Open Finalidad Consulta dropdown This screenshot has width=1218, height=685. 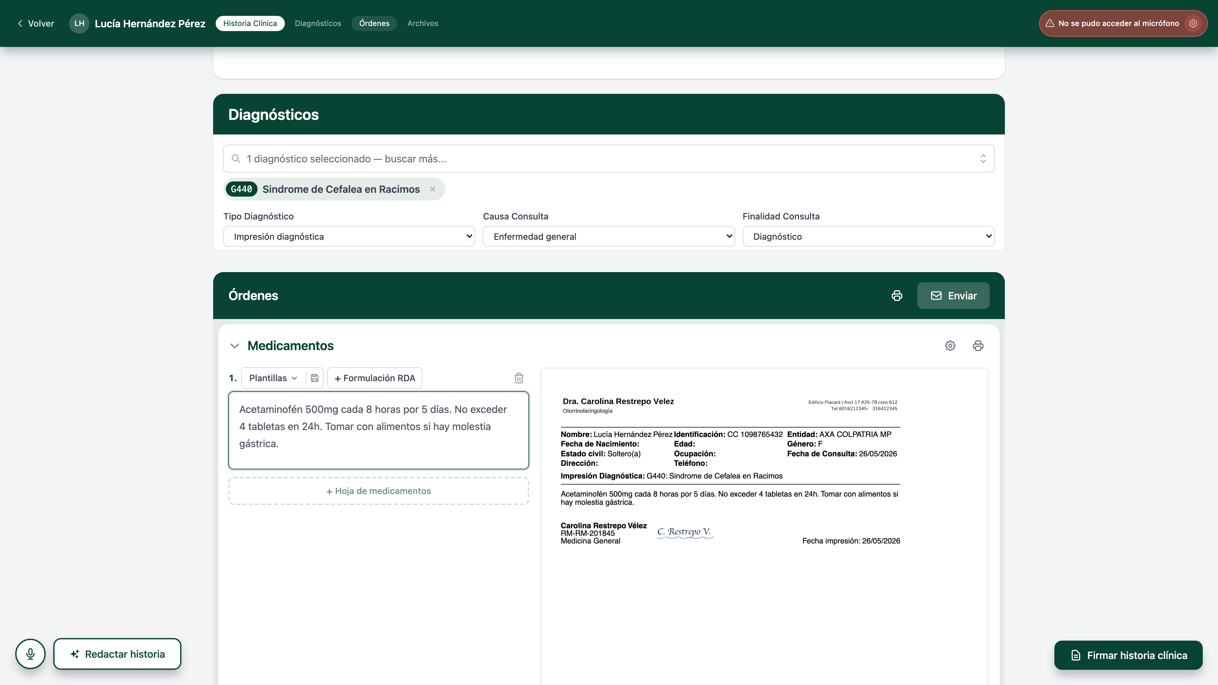click(868, 236)
